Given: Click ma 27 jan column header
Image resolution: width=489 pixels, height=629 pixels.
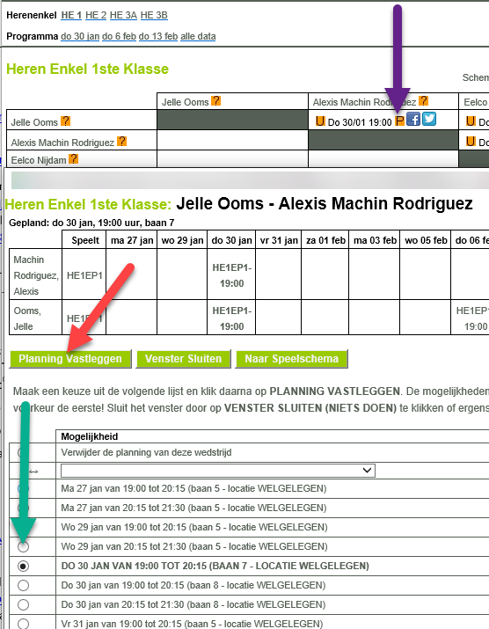Looking at the screenshot, I should coord(132,240).
